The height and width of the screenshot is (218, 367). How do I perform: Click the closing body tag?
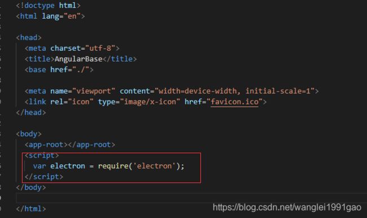[x=31, y=188]
